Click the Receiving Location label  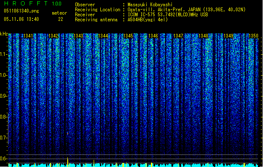click(97, 10)
